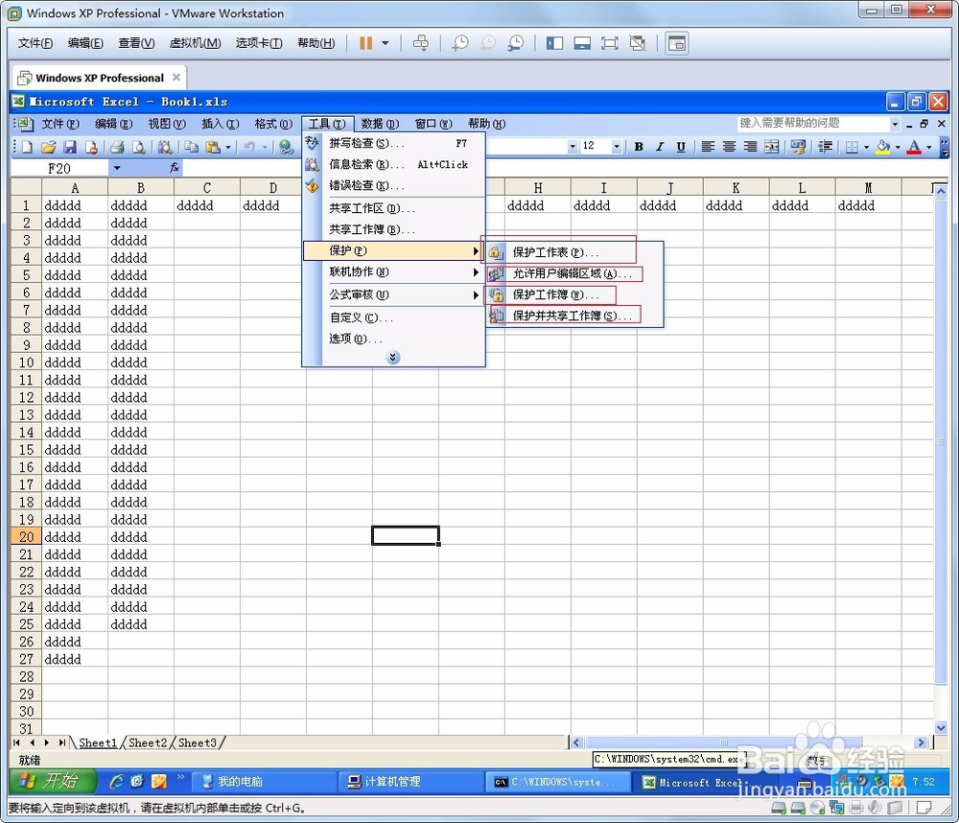Choose 拼写检查(S) from Tools menu
Screen dimensions: 959x823
coord(394,143)
